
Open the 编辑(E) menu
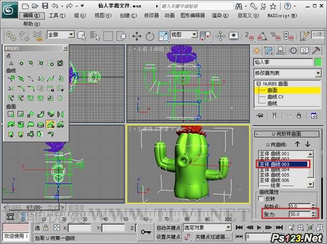[32, 16]
